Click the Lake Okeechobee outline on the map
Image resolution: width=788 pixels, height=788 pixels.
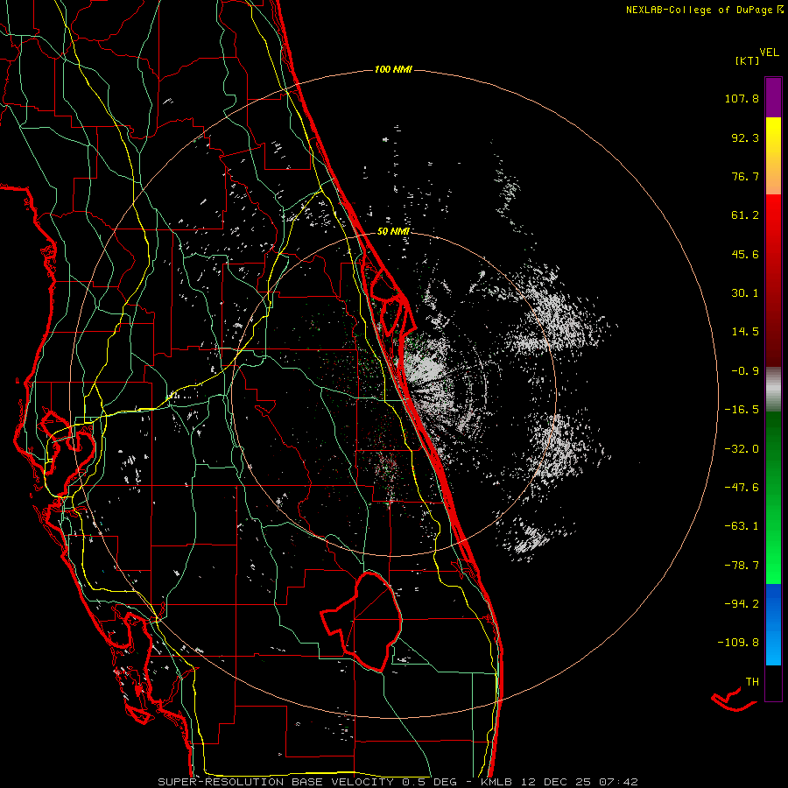click(362, 621)
